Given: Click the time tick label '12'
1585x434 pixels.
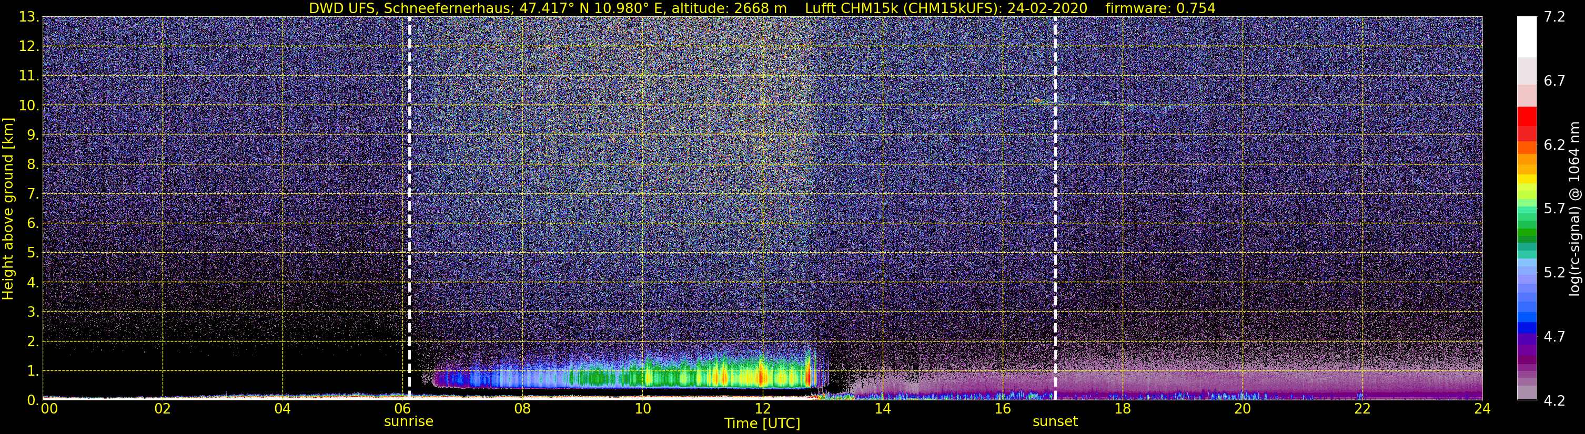Looking at the screenshot, I should click(762, 409).
